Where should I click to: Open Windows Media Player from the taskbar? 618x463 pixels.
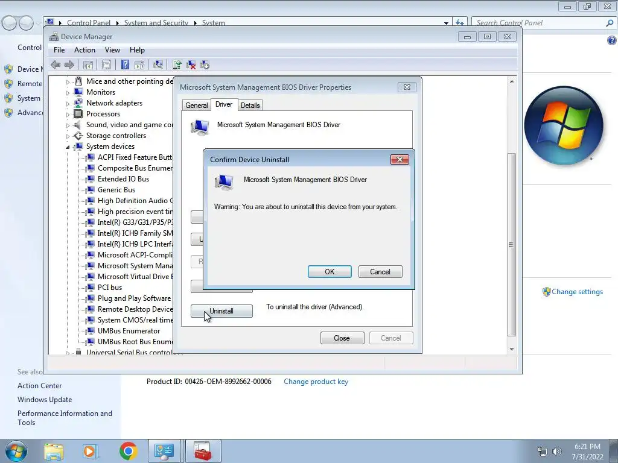coord(89,452)
